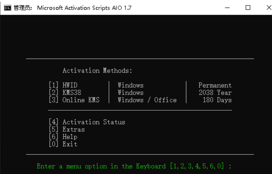Image resolution: width=272 pixels, height=174 pixels.
Task: Open the [5] Extras entry
Action: pos(67,130)
